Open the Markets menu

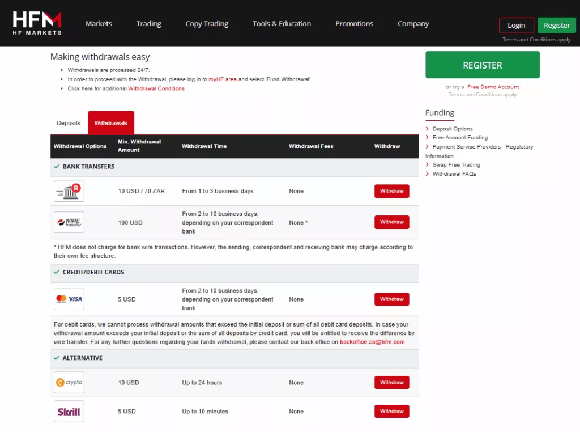99,24
